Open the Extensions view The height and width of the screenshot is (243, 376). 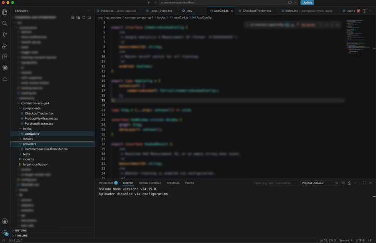pos(5,57)
